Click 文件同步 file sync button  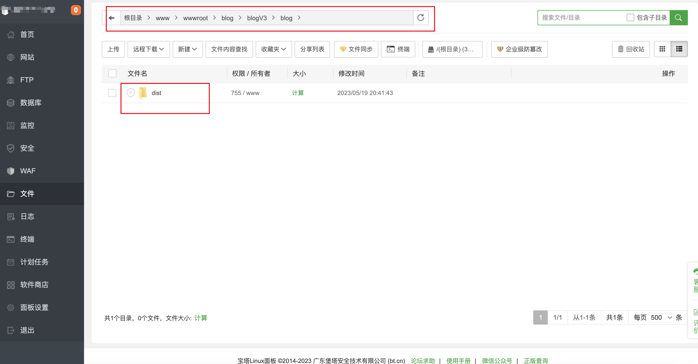(x=356, y=49)
